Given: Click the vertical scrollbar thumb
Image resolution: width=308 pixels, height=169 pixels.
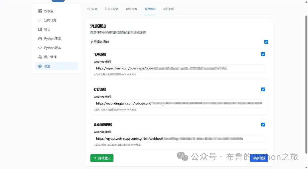Looking at the screenshot, I should [306, 84].
